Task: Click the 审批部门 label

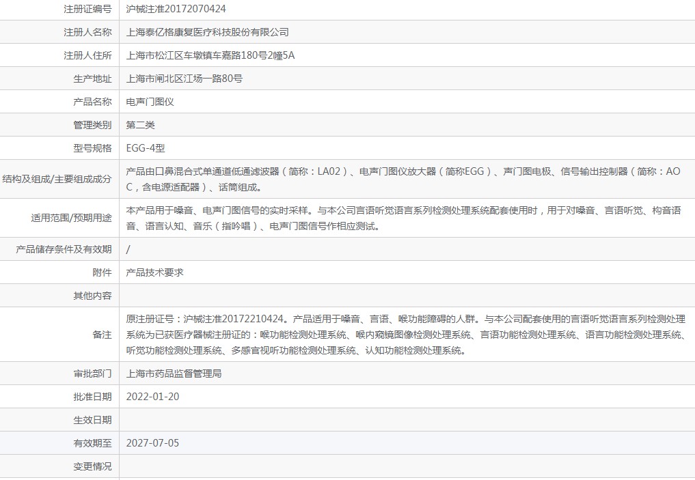Action: pos(93,373)
